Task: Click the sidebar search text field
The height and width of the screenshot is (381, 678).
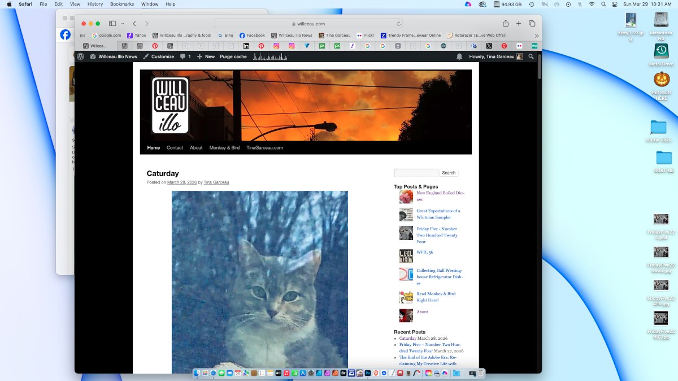Action: click(x=416, y=173)
